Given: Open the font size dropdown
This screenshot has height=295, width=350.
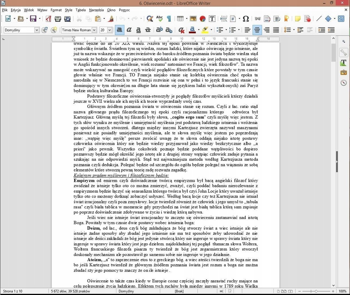Looking at the screenshot, I should click(110, 30).
